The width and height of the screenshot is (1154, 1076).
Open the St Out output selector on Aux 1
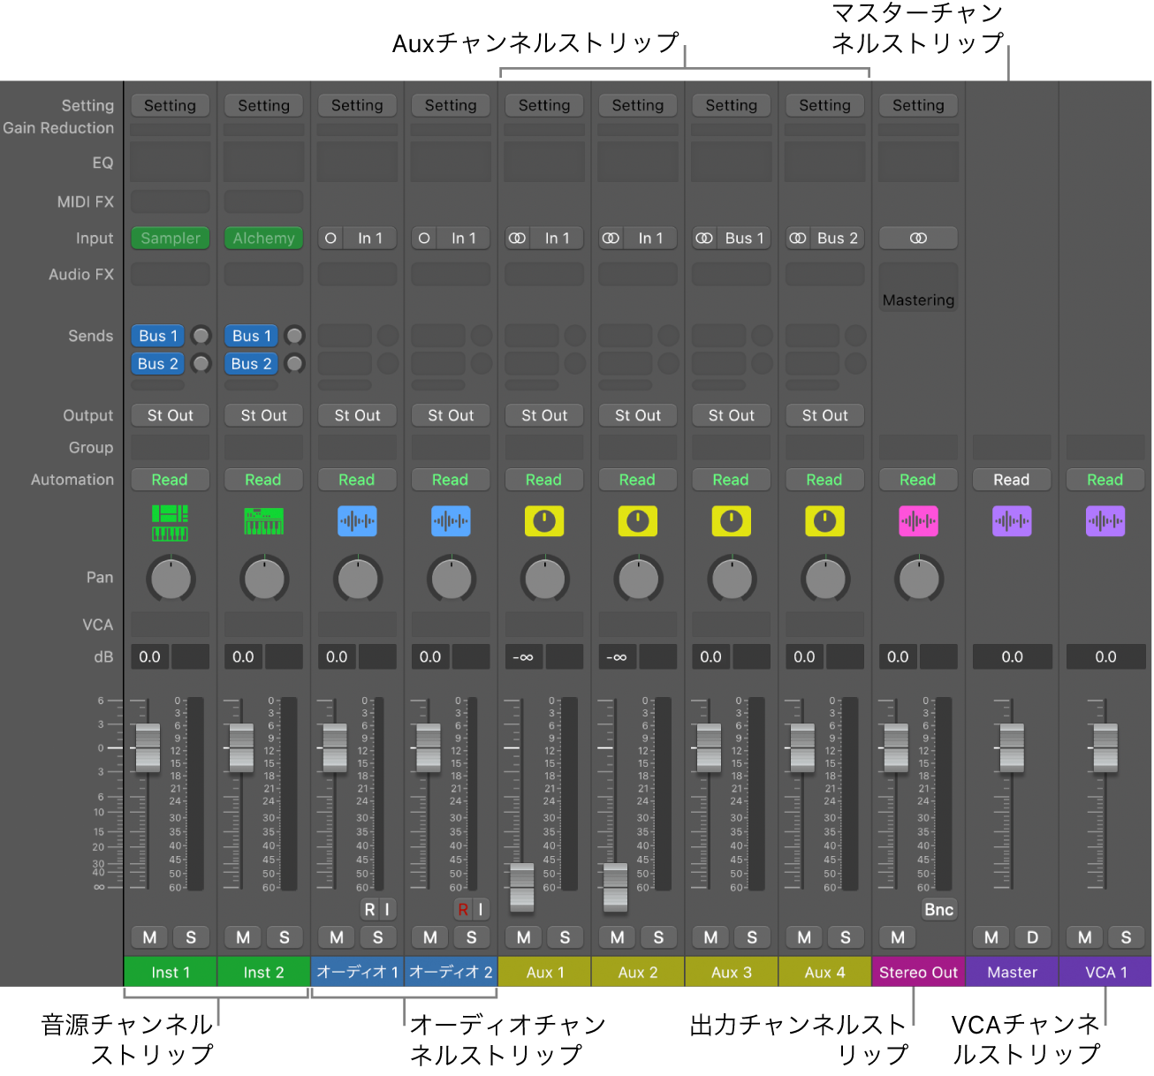(x=544, y=415)
